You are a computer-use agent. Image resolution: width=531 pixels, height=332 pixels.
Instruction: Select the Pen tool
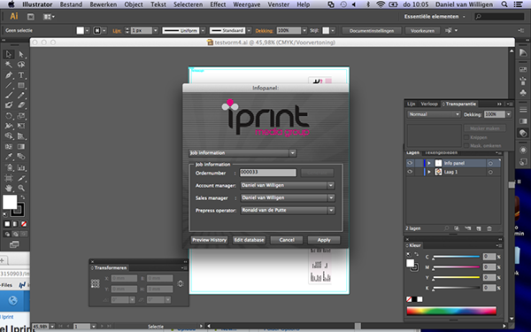click(x=9, y=75)
